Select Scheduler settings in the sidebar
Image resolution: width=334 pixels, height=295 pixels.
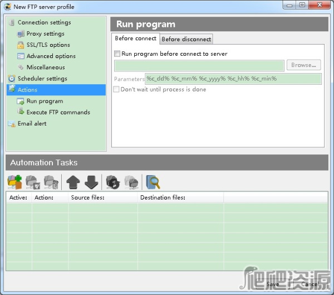(42, 79)
